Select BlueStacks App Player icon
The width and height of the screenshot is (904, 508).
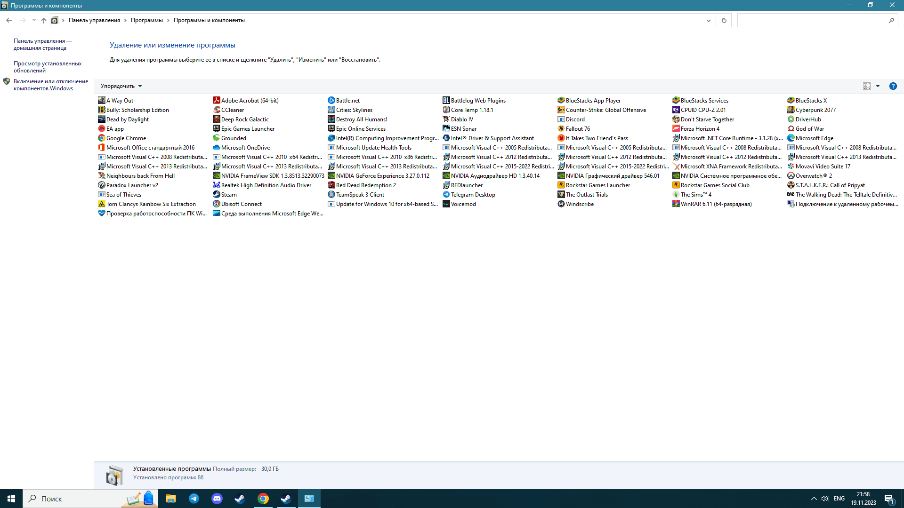(561, 100)
